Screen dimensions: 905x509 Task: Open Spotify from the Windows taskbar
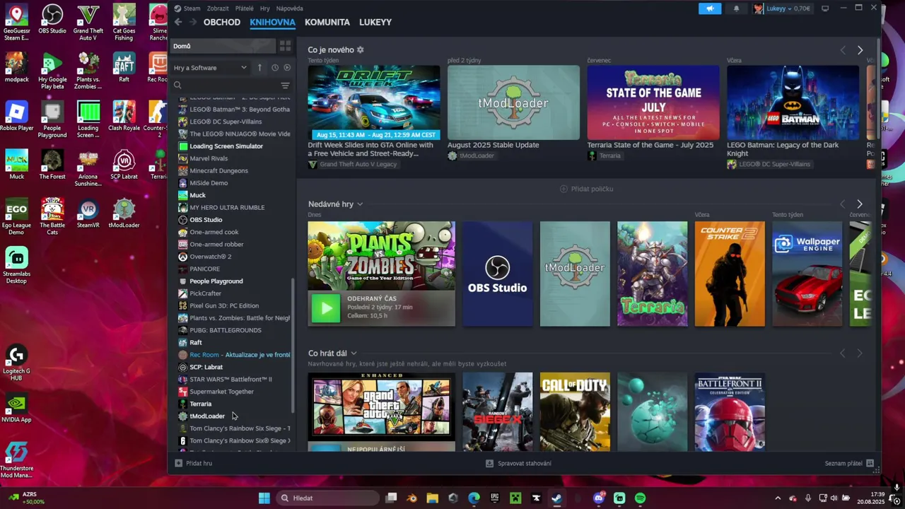pos(640,498)
